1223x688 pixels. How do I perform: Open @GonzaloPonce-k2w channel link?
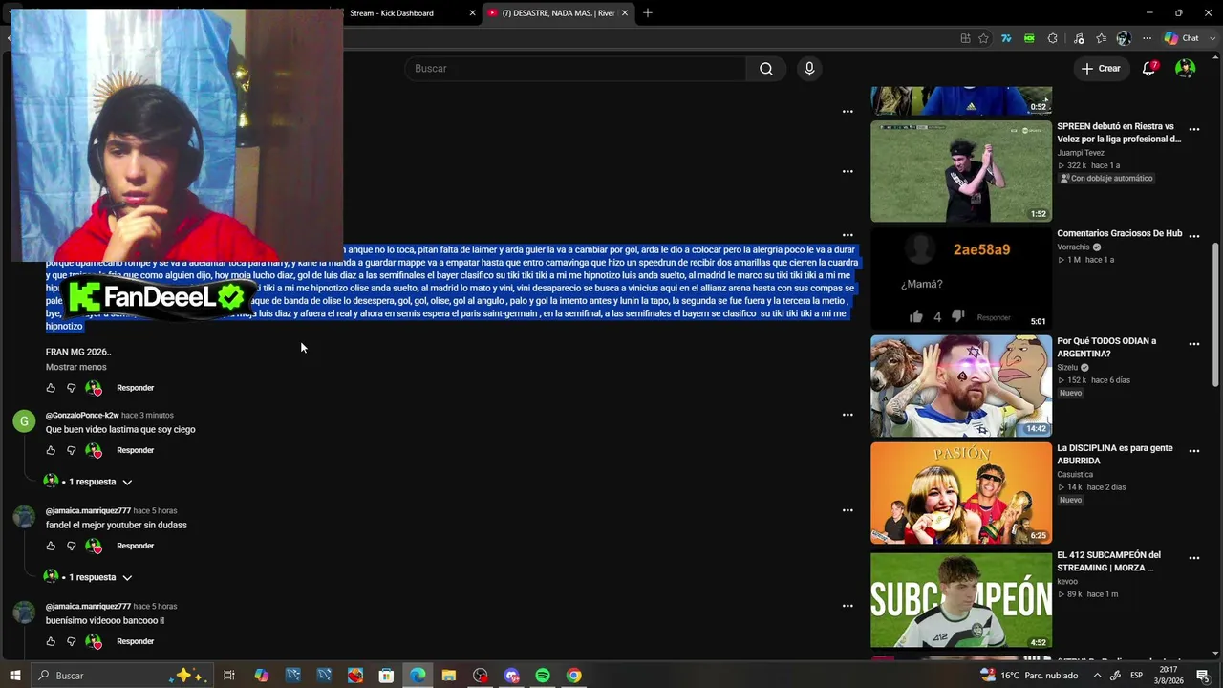(82, 416)
